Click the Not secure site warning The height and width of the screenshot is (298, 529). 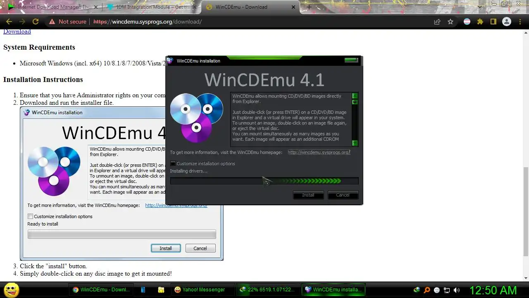click(68, 22)
